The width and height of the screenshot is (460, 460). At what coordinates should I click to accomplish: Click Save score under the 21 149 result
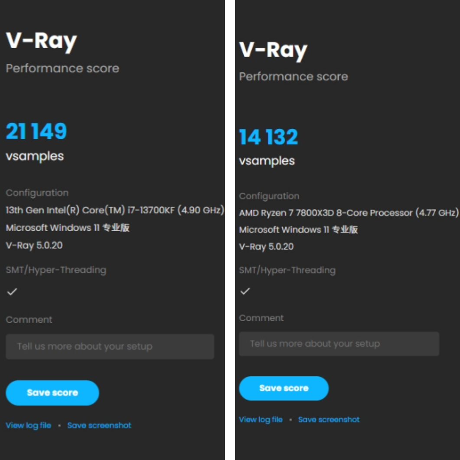pos(52,393)
